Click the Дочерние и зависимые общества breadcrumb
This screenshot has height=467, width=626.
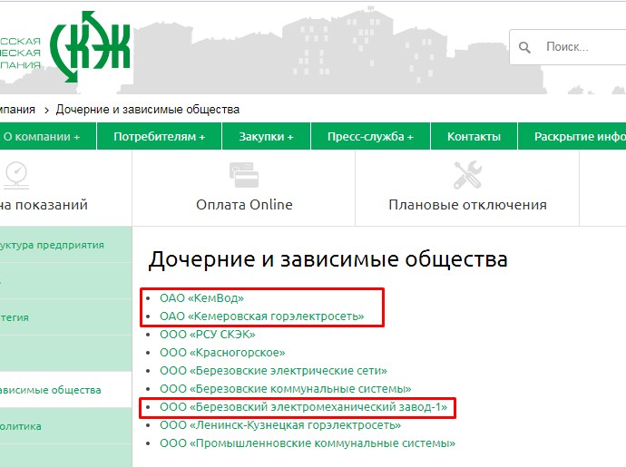148,110
